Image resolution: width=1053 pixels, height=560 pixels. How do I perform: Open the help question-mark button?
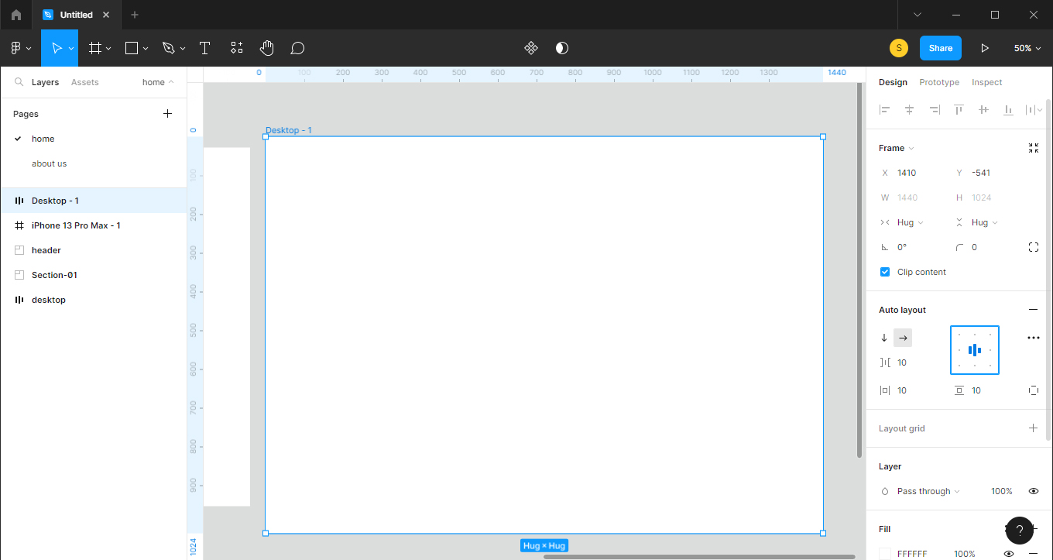coord(1019,531)
